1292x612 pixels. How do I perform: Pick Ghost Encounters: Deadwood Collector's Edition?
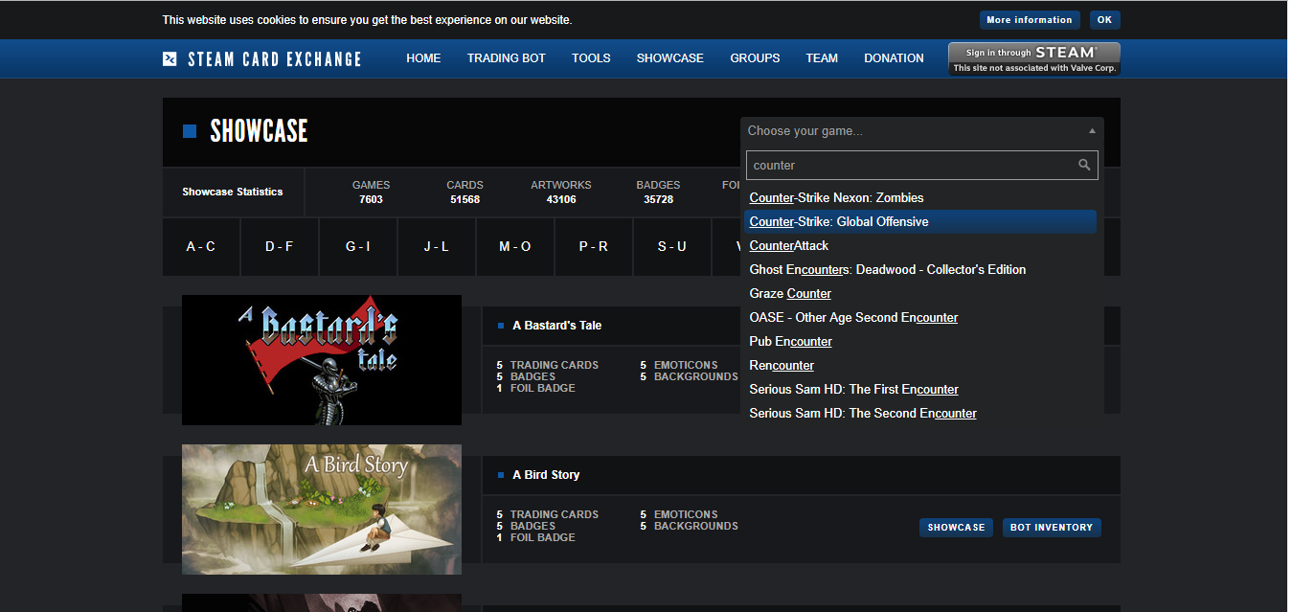[920, 270]
